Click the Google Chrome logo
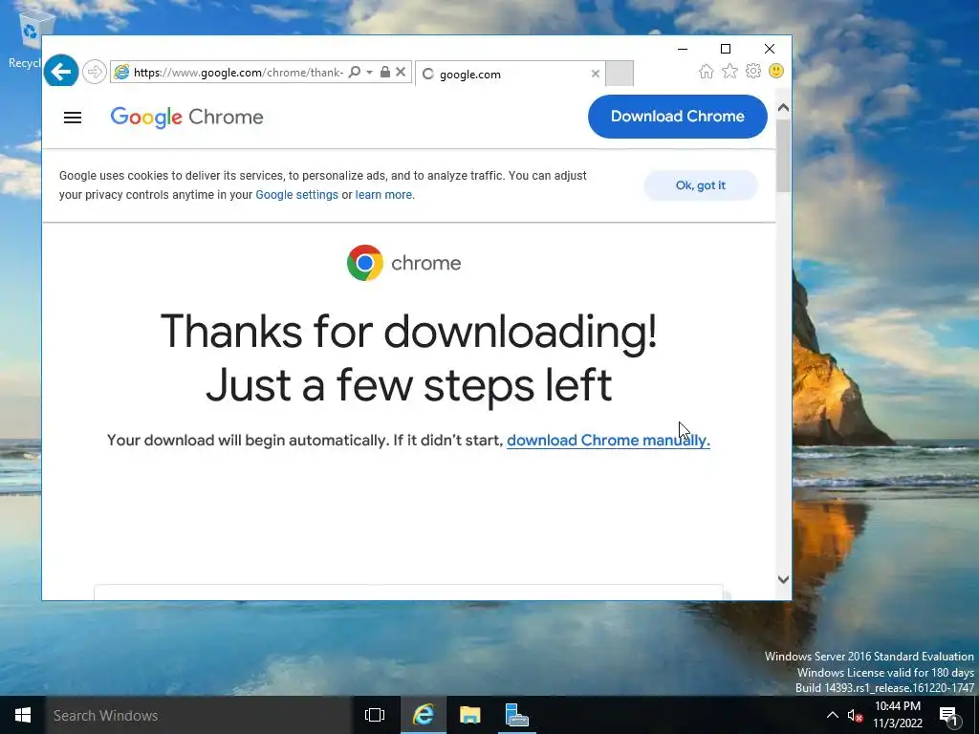The height and width of the screenshot is (734, 979). (x=186, y=117)
